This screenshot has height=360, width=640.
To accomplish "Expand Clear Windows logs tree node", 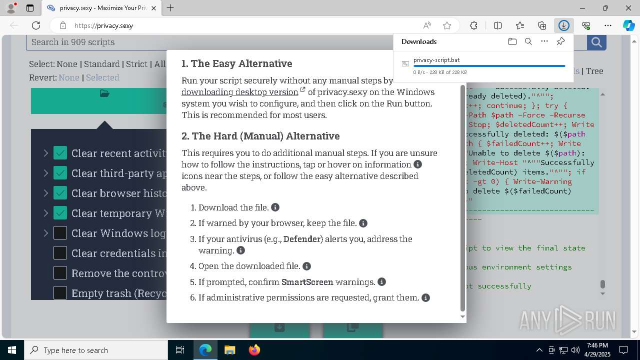I will point(45,233).
